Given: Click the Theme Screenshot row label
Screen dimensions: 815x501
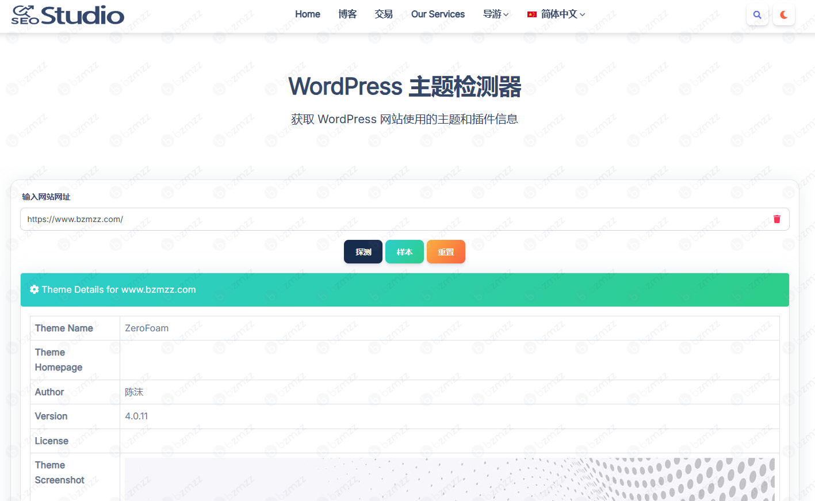Looking at the screenshot, I should tap(60, 473).
